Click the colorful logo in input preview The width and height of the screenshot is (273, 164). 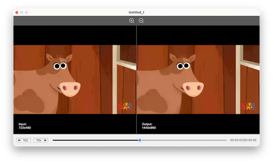click(125, 106)
